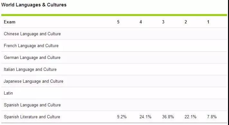
Task: Choose the Spanish Language and Culture row
Action: click(x=114, y=105)
